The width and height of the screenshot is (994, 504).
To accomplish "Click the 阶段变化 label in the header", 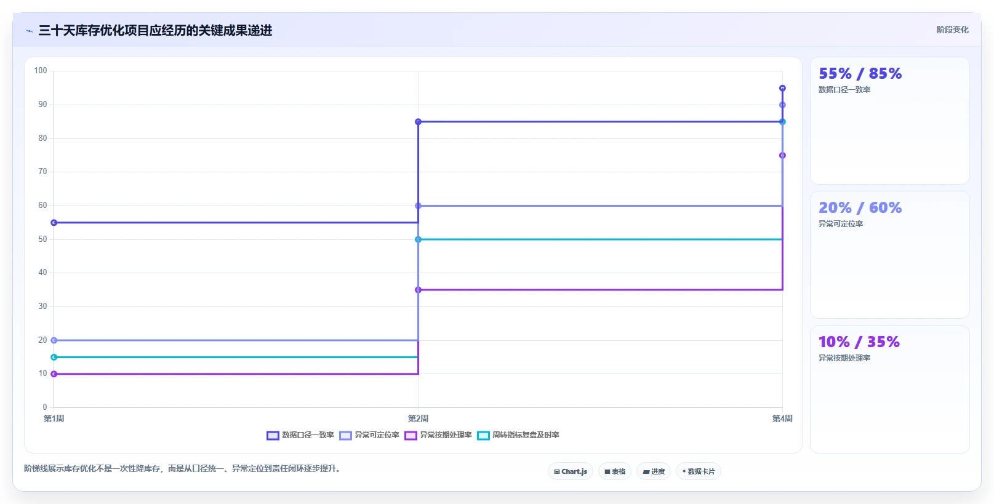I will [952, 30].
